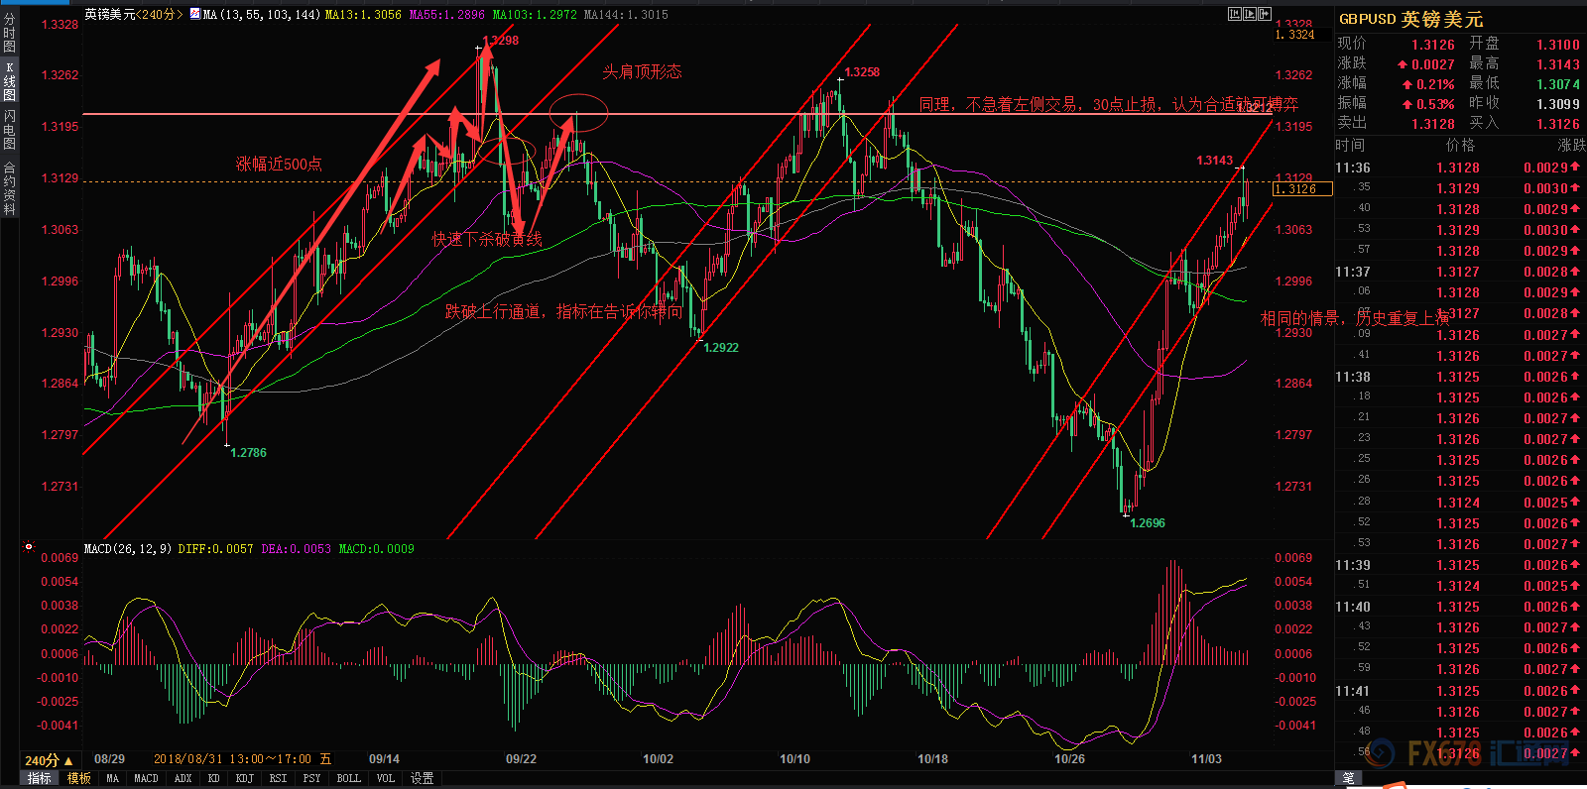Click the 价格 column header
This screenshot has height=789, width=1587.
[1460, 146]
